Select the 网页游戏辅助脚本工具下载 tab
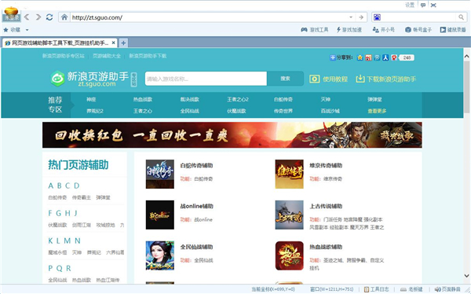Image resolution: width=471 pixels, height=294 pixels. (60, 43)
